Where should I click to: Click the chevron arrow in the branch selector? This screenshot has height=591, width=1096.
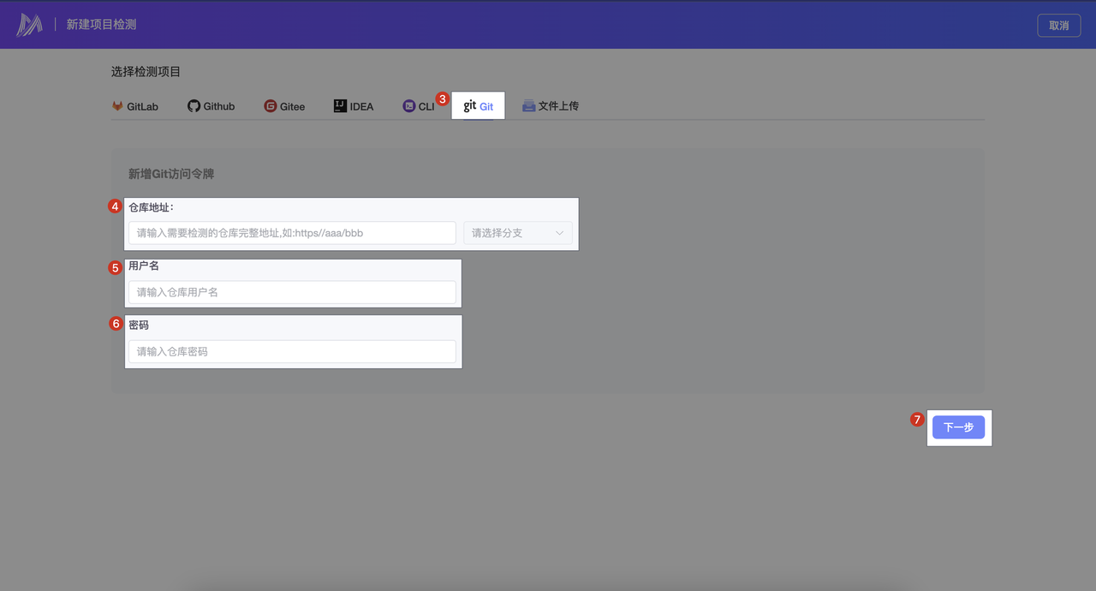tap(560, 233)
